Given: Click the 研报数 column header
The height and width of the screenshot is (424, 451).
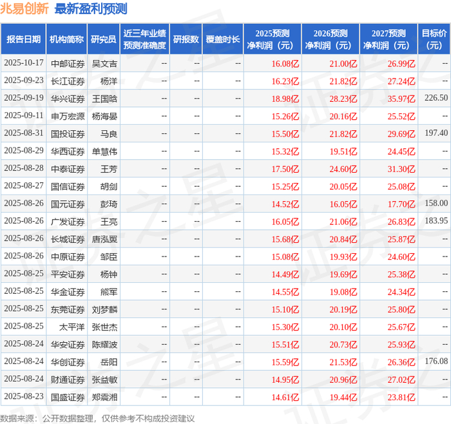Looking at the screenshot, I should pos(186,39).
